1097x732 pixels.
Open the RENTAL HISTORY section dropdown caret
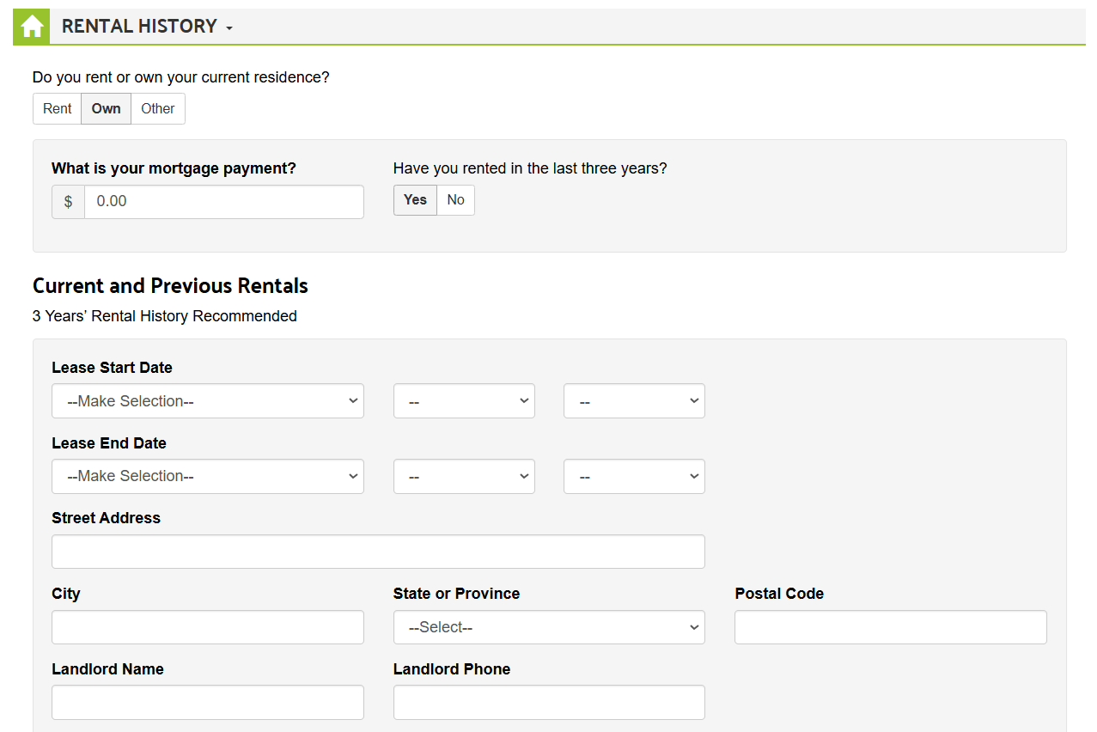click(229, 27)
